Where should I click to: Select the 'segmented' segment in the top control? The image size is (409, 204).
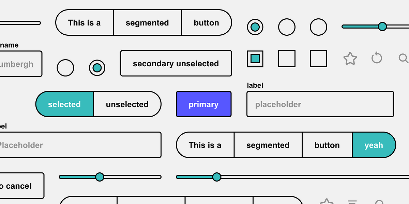pyautogui.click(x=147, y=22)
